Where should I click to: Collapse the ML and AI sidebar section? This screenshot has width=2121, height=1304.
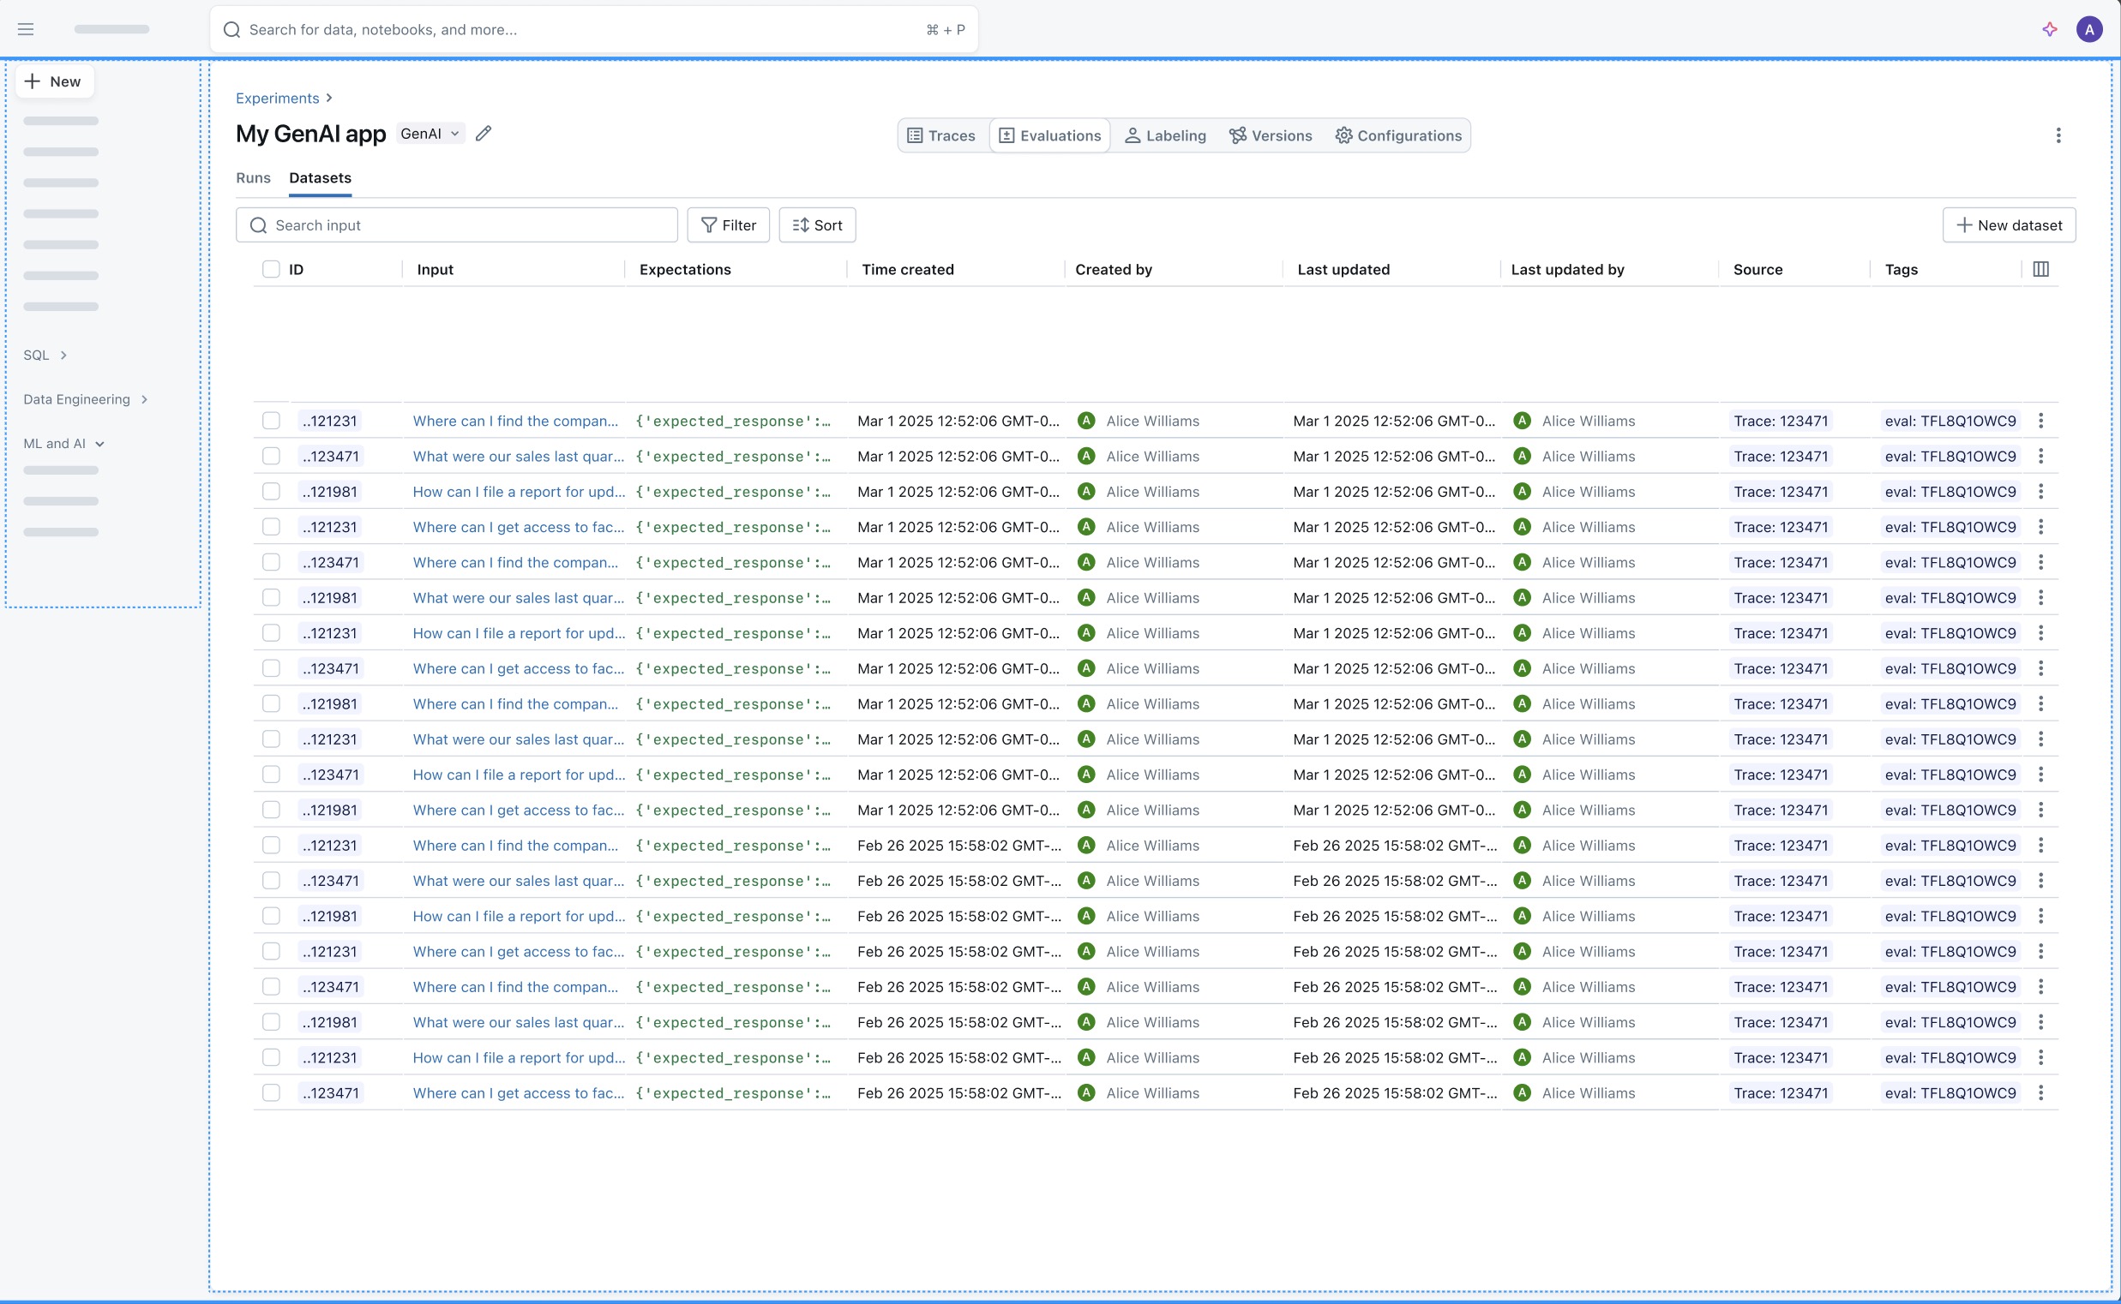pyautogui.click(x=63, y=443)
